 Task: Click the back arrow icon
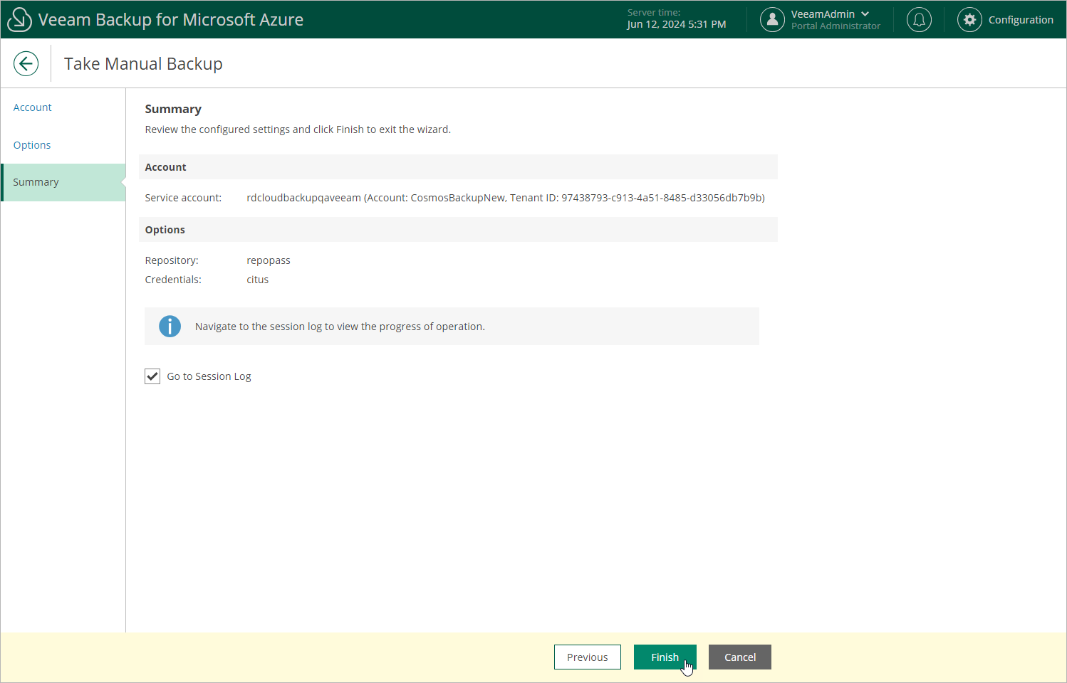pyautogui.click(x=26, y=63)
